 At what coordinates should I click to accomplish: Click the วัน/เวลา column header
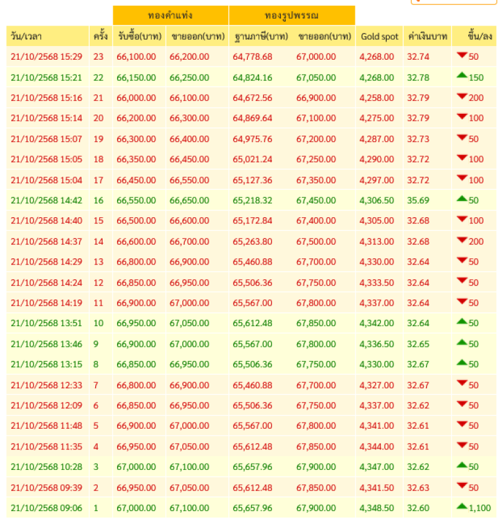click(x=26, y=37)
